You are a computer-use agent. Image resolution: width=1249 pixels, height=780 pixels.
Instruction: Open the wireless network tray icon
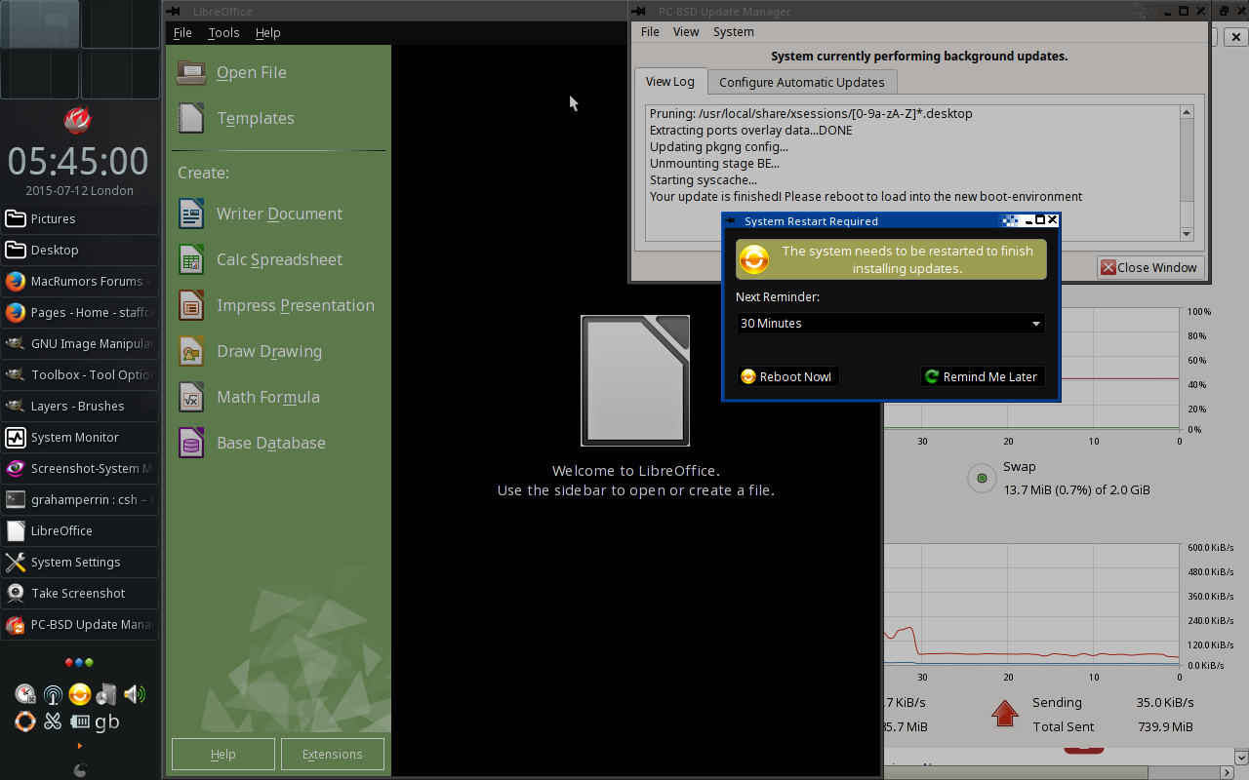click(53, 694)
